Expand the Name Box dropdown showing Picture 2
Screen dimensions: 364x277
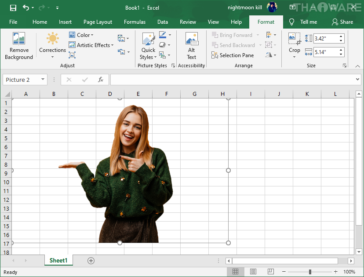point(43,80)
